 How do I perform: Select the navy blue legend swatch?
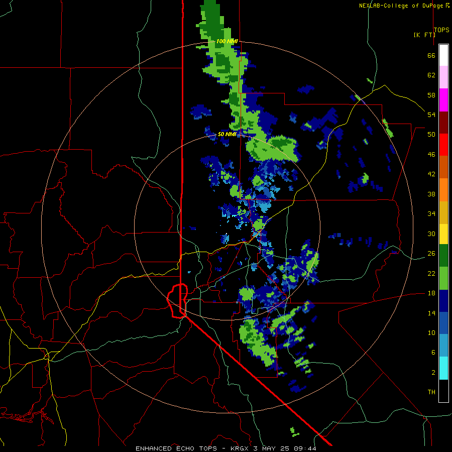(443, 301)
